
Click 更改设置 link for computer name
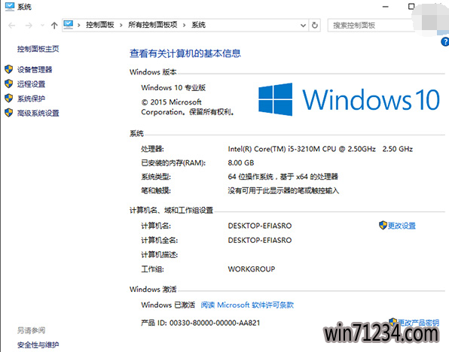tap(402, 226)
